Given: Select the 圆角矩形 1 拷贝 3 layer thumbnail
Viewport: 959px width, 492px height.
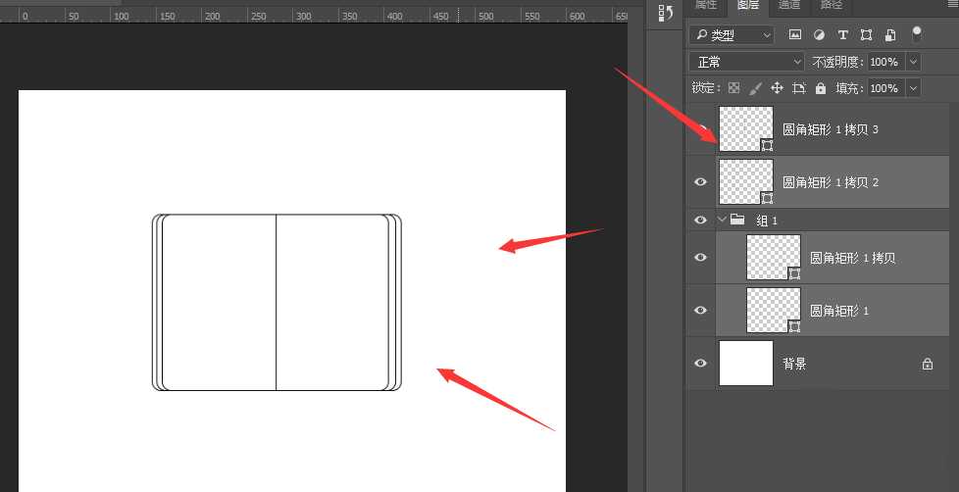Looking at the screenshot, I should pyautogui.click(x=746, y=129).
